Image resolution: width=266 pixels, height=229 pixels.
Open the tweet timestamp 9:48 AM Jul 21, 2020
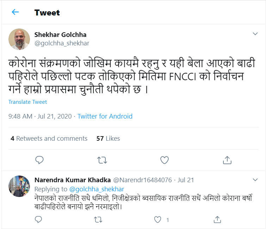(40, 116)
